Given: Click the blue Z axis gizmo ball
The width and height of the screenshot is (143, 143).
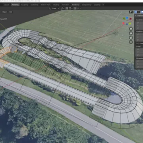Looking at the screenshot, I should point(127,17).
